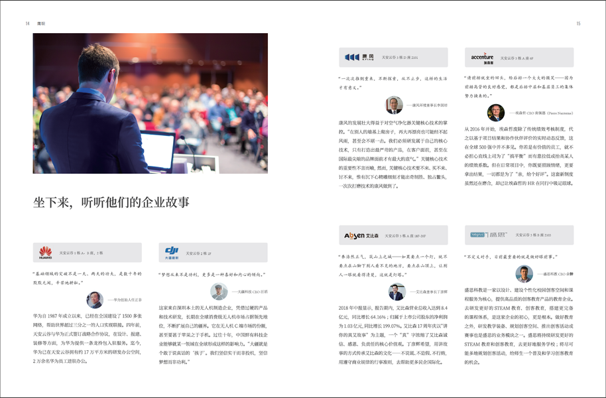The image size is (606, 398).
Task: Click the DJI CEO attribution caption
Action: (x=250, y=292)
